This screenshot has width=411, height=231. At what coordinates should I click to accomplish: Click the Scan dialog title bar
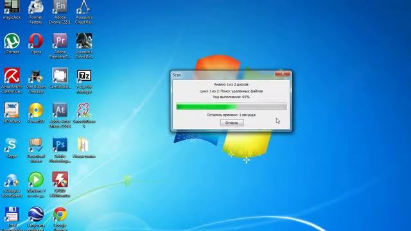click(x=223, y=75)
